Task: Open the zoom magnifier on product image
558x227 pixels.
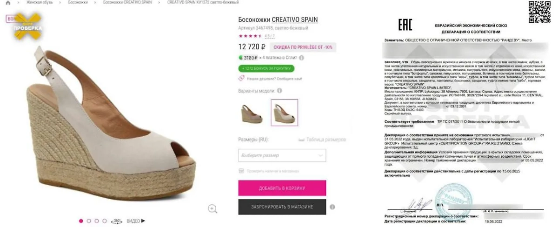Action: pos(213,209)
